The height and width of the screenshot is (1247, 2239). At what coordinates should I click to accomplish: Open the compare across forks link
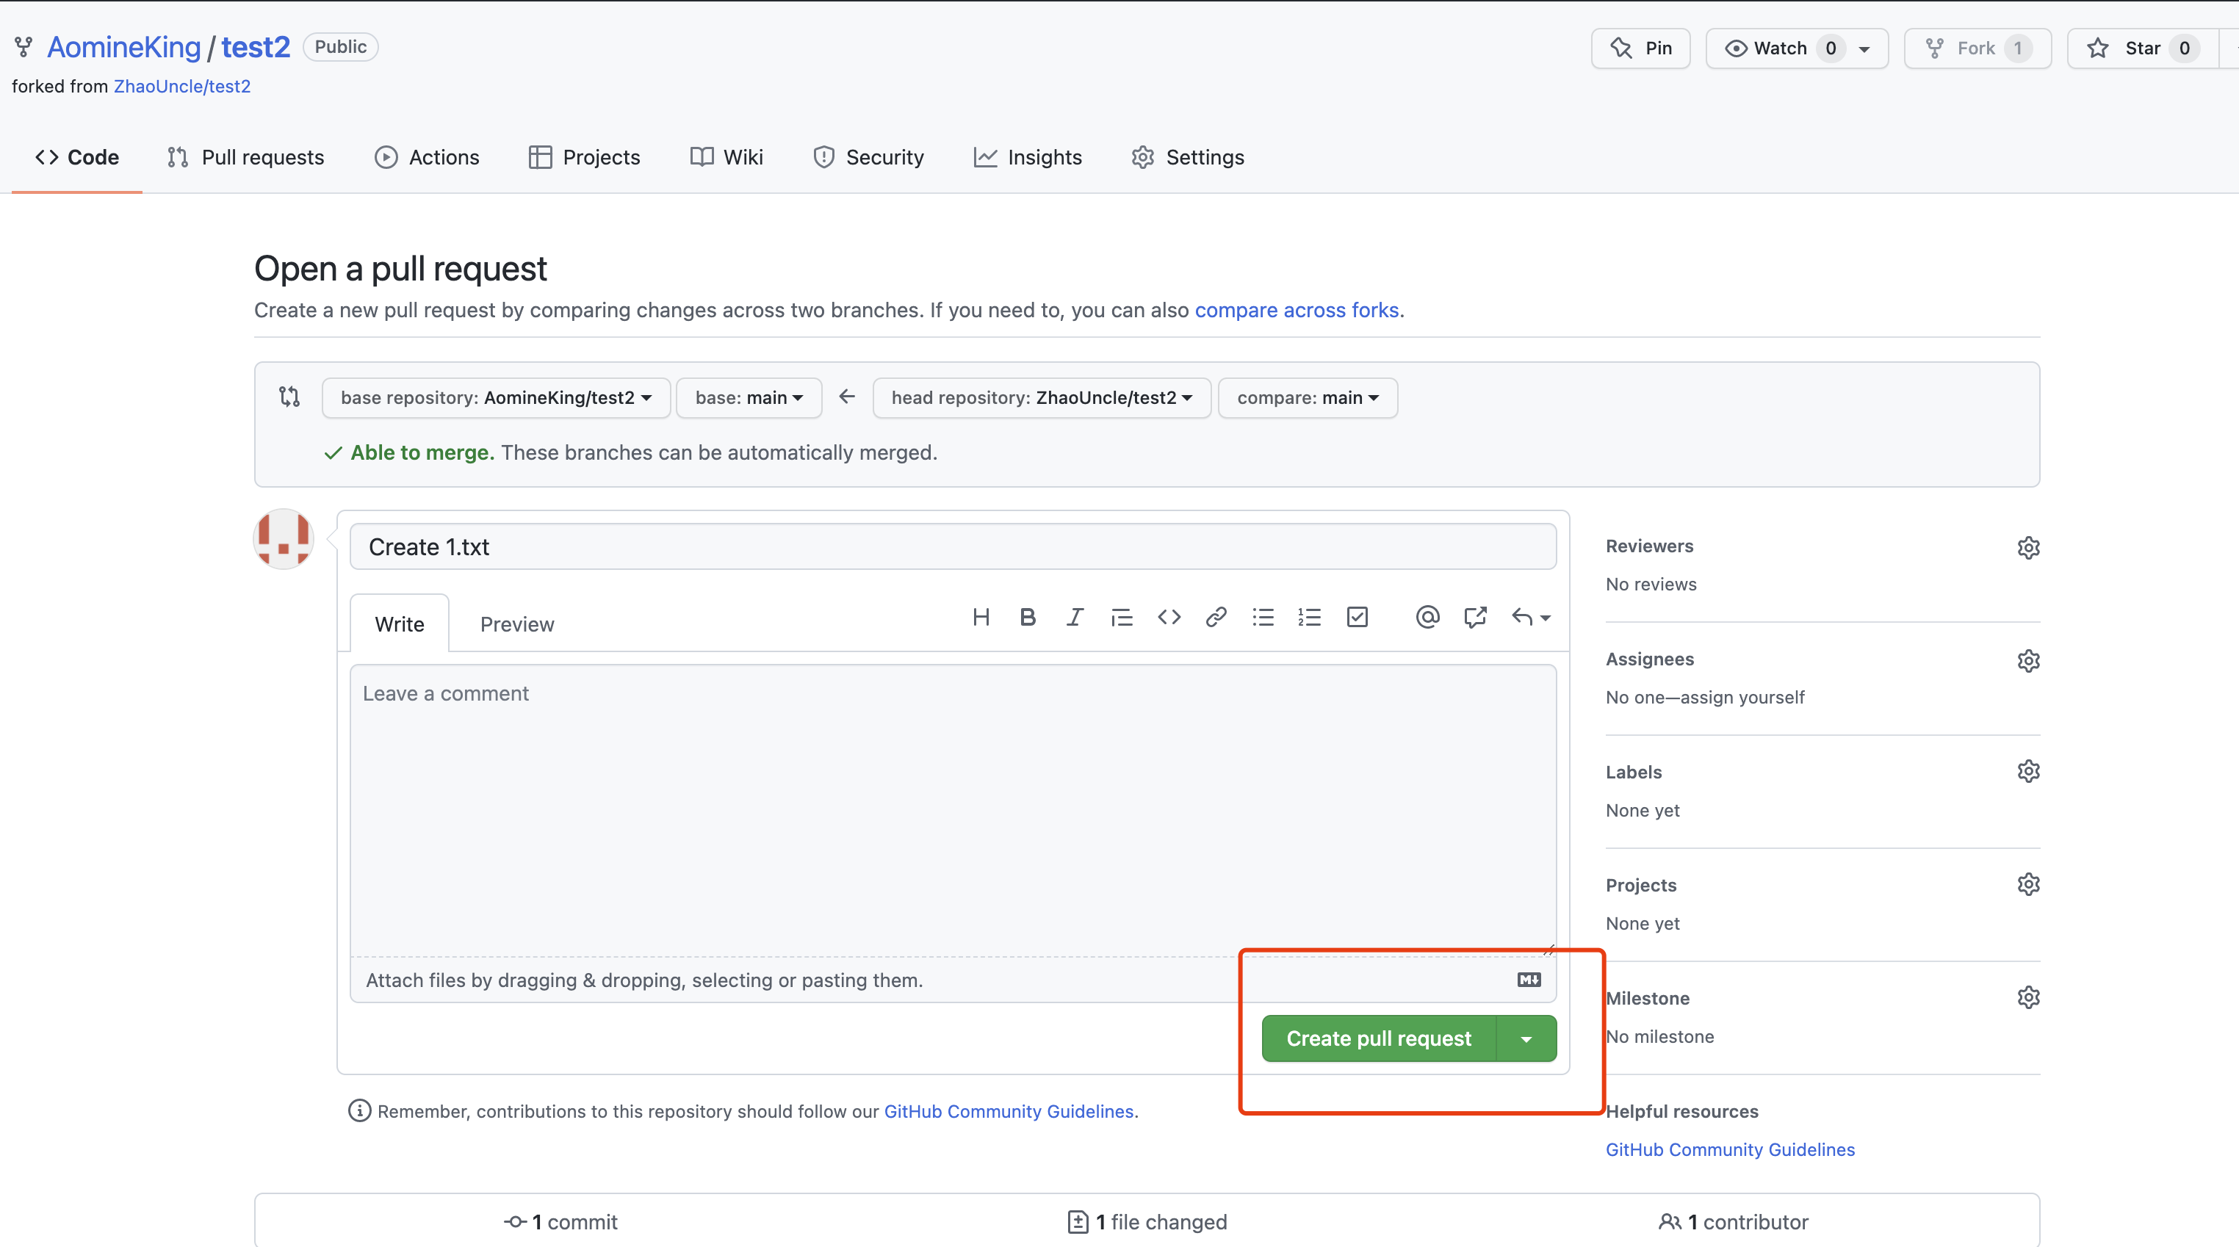point(1296,310)
